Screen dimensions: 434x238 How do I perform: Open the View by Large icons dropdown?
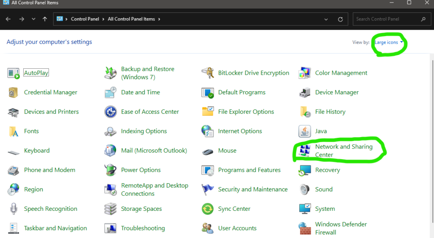coord(389,42)
